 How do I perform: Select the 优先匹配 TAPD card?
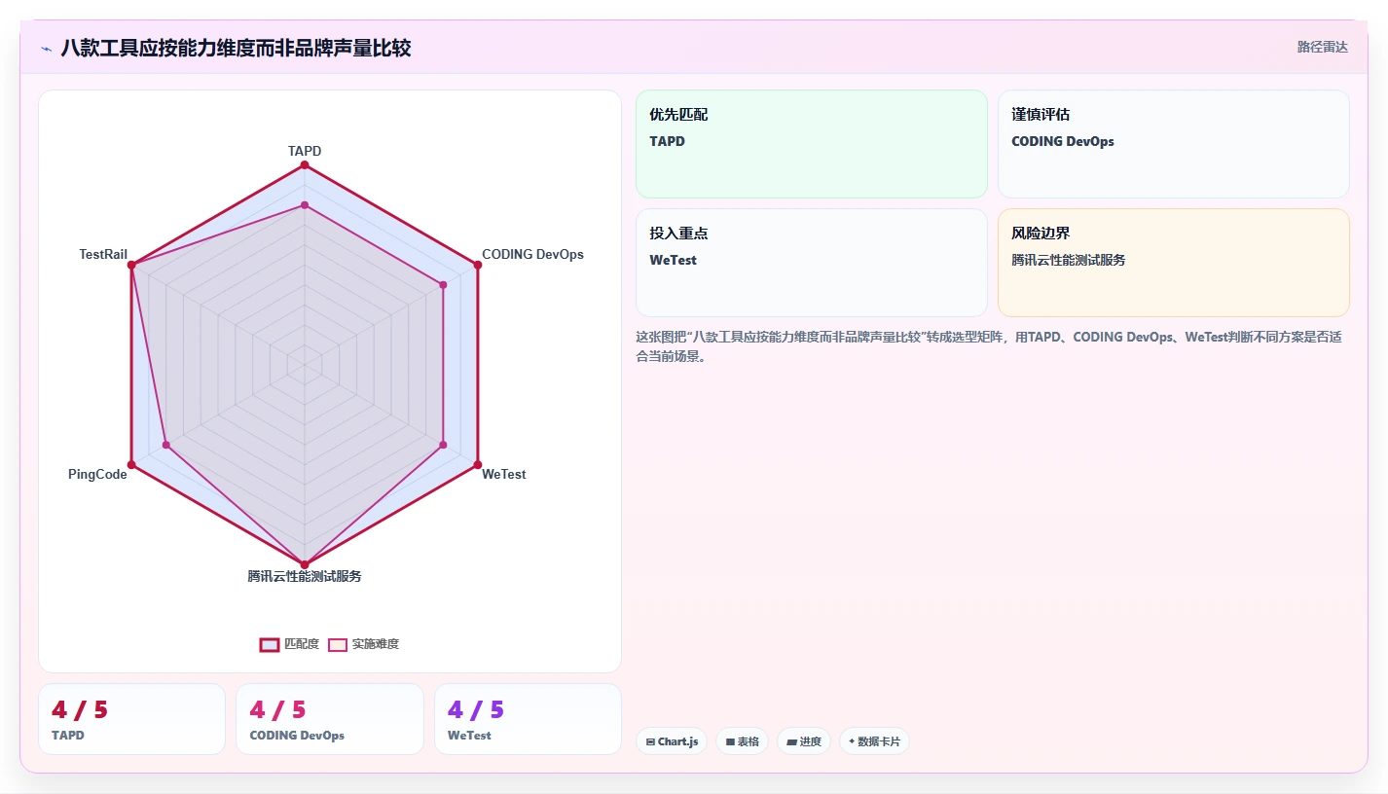812,144
